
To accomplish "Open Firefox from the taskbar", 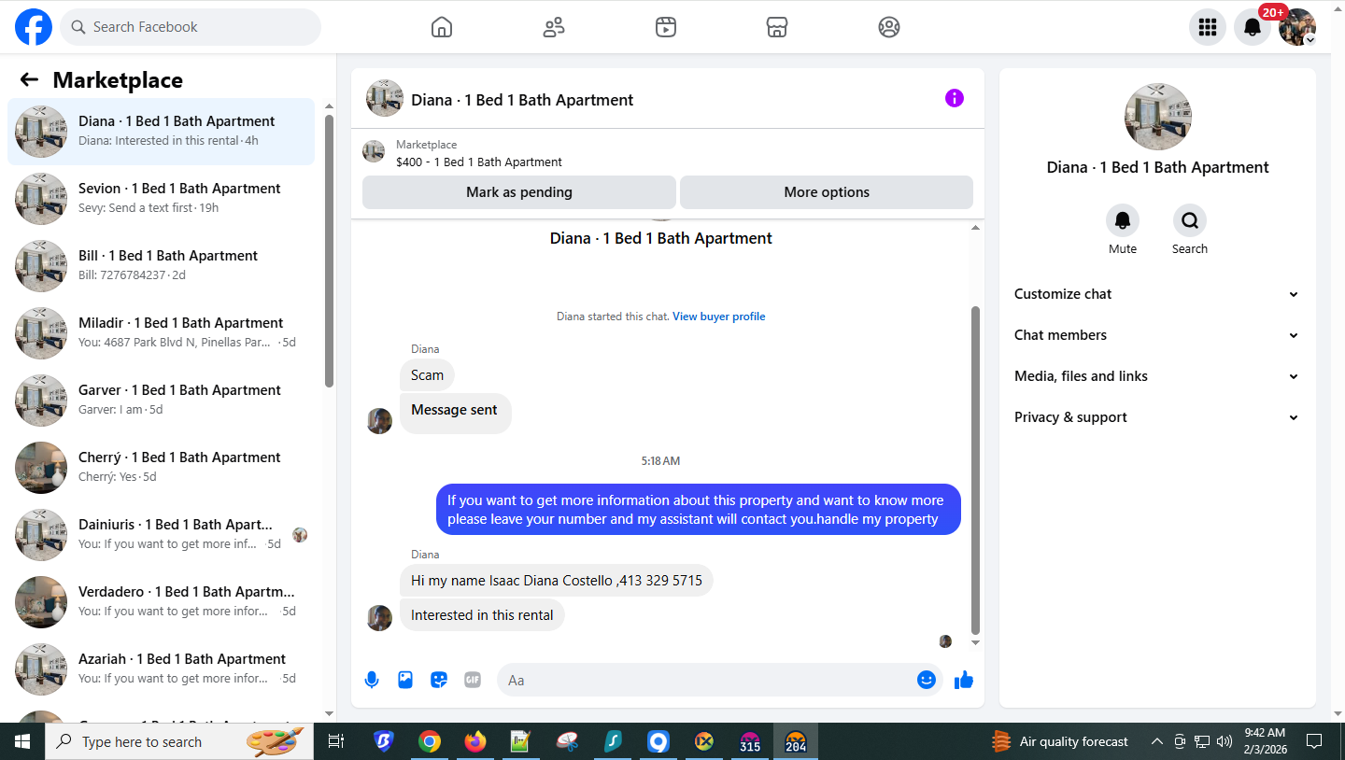I will (475, 741).
